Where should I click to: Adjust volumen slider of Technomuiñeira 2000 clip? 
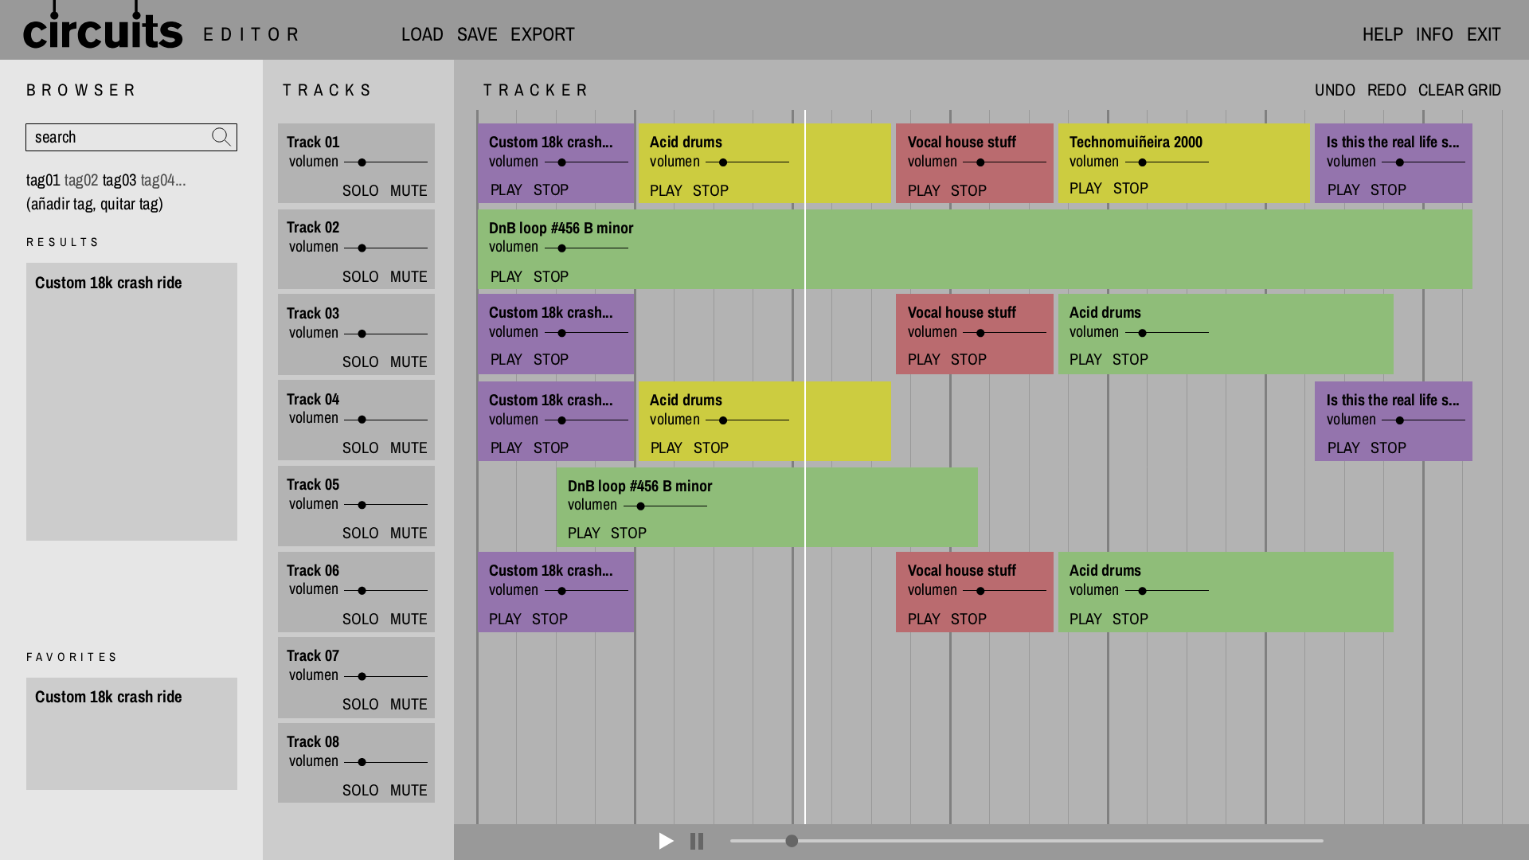click(1167, 162)
